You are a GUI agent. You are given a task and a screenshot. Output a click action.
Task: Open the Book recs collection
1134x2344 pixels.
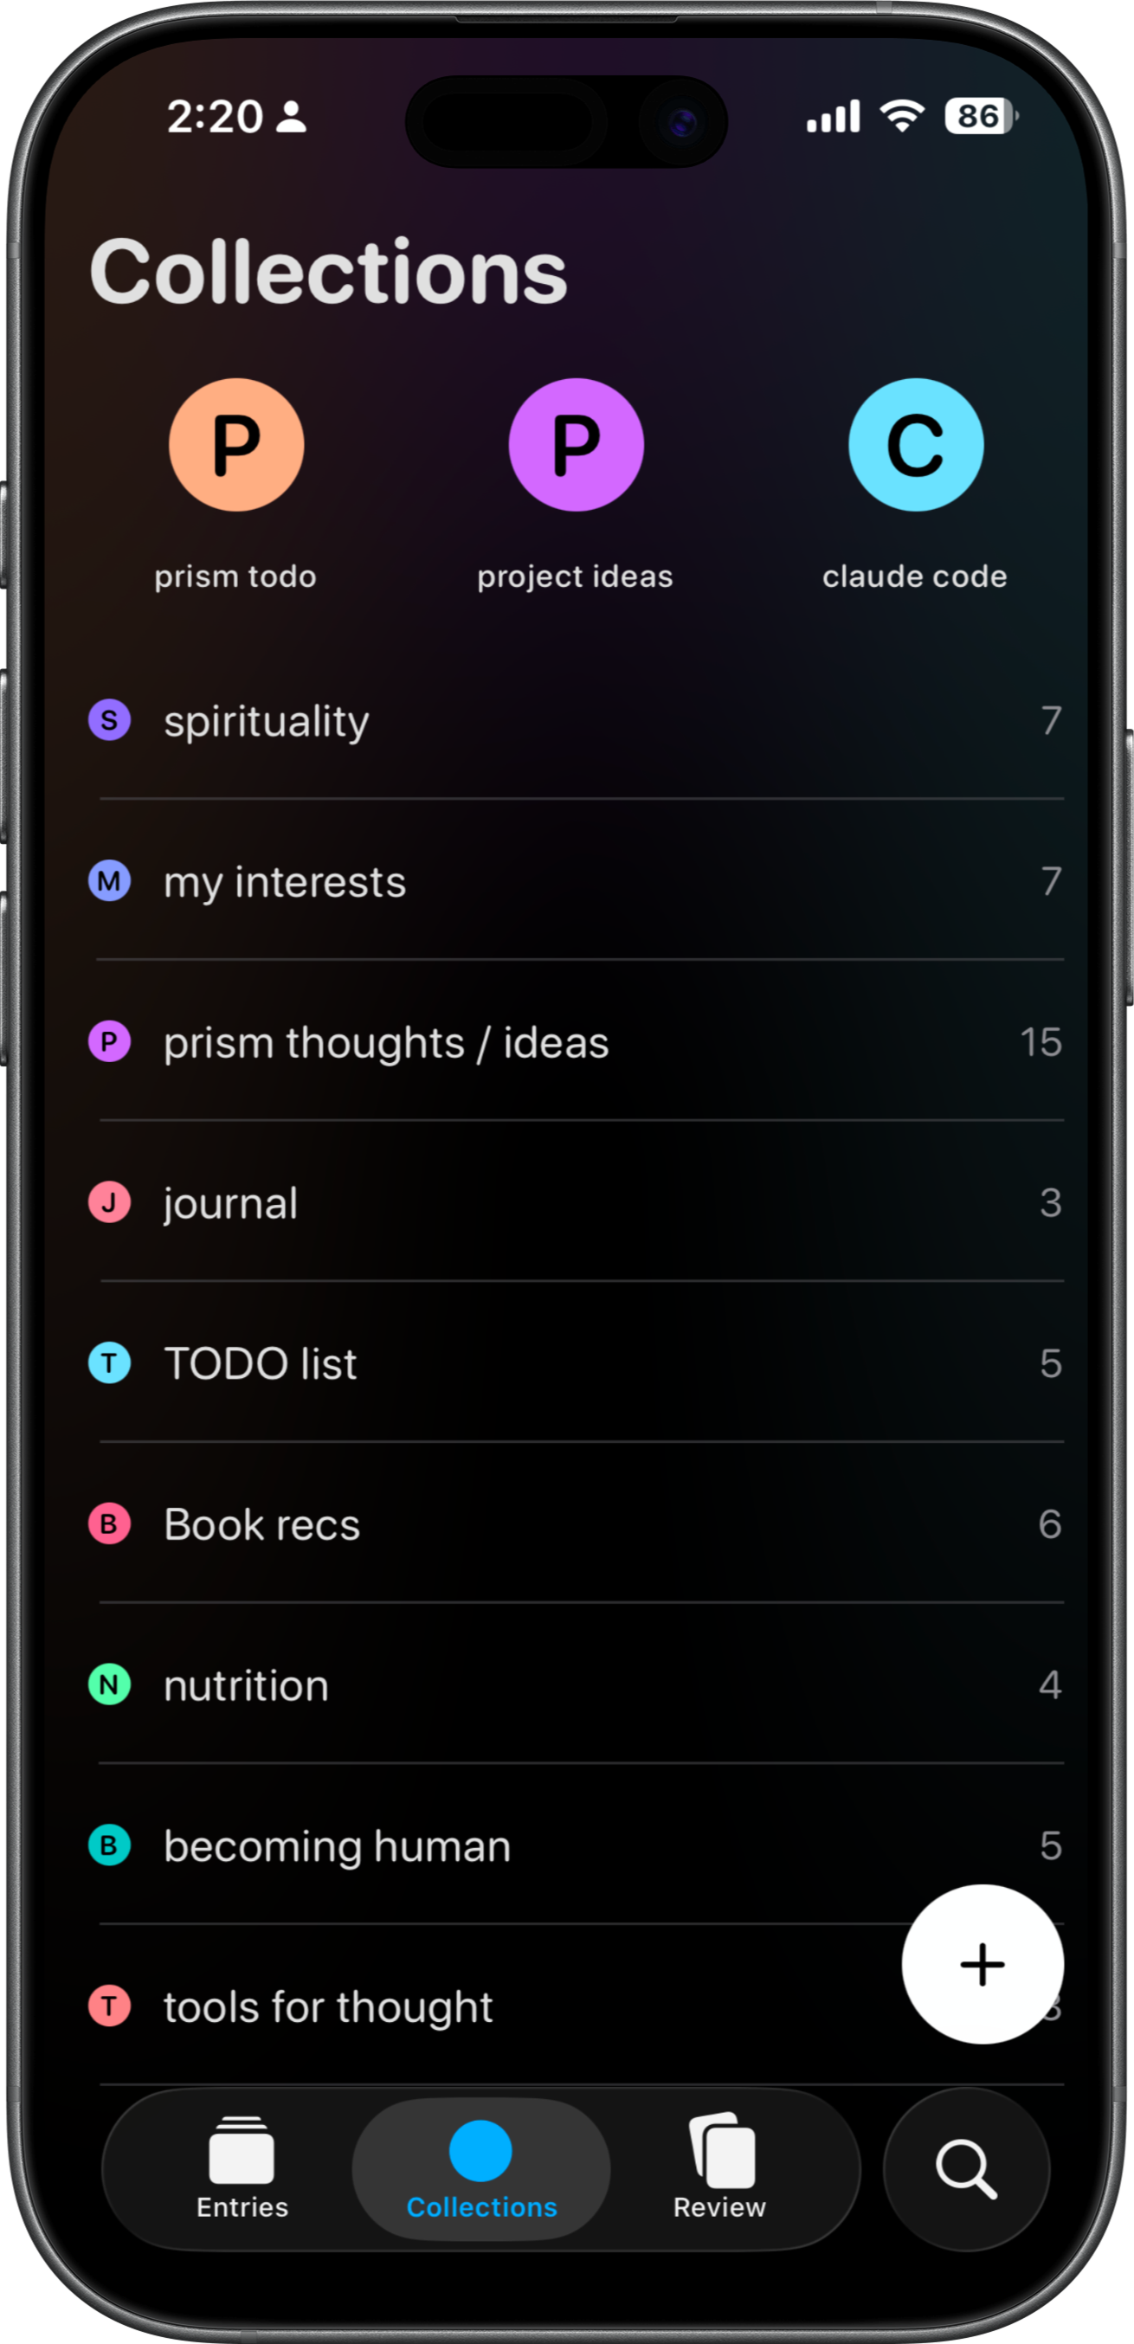[x=262, y=1524]
